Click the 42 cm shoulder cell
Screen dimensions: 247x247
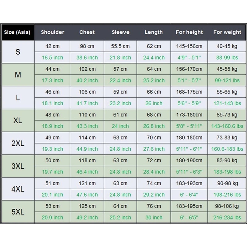point(52,46)
